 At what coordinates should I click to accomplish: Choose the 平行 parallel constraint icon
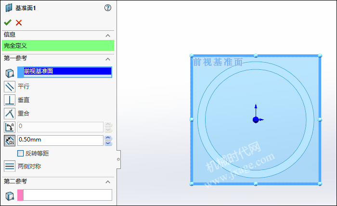coord(10,86)
